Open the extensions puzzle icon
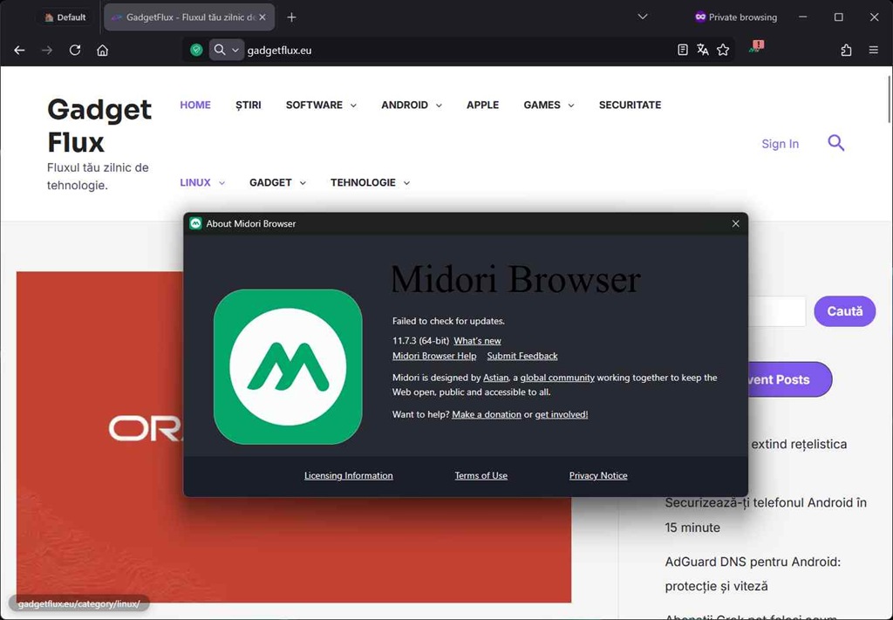Screen dimensions: 893x620 coord(846,50)
